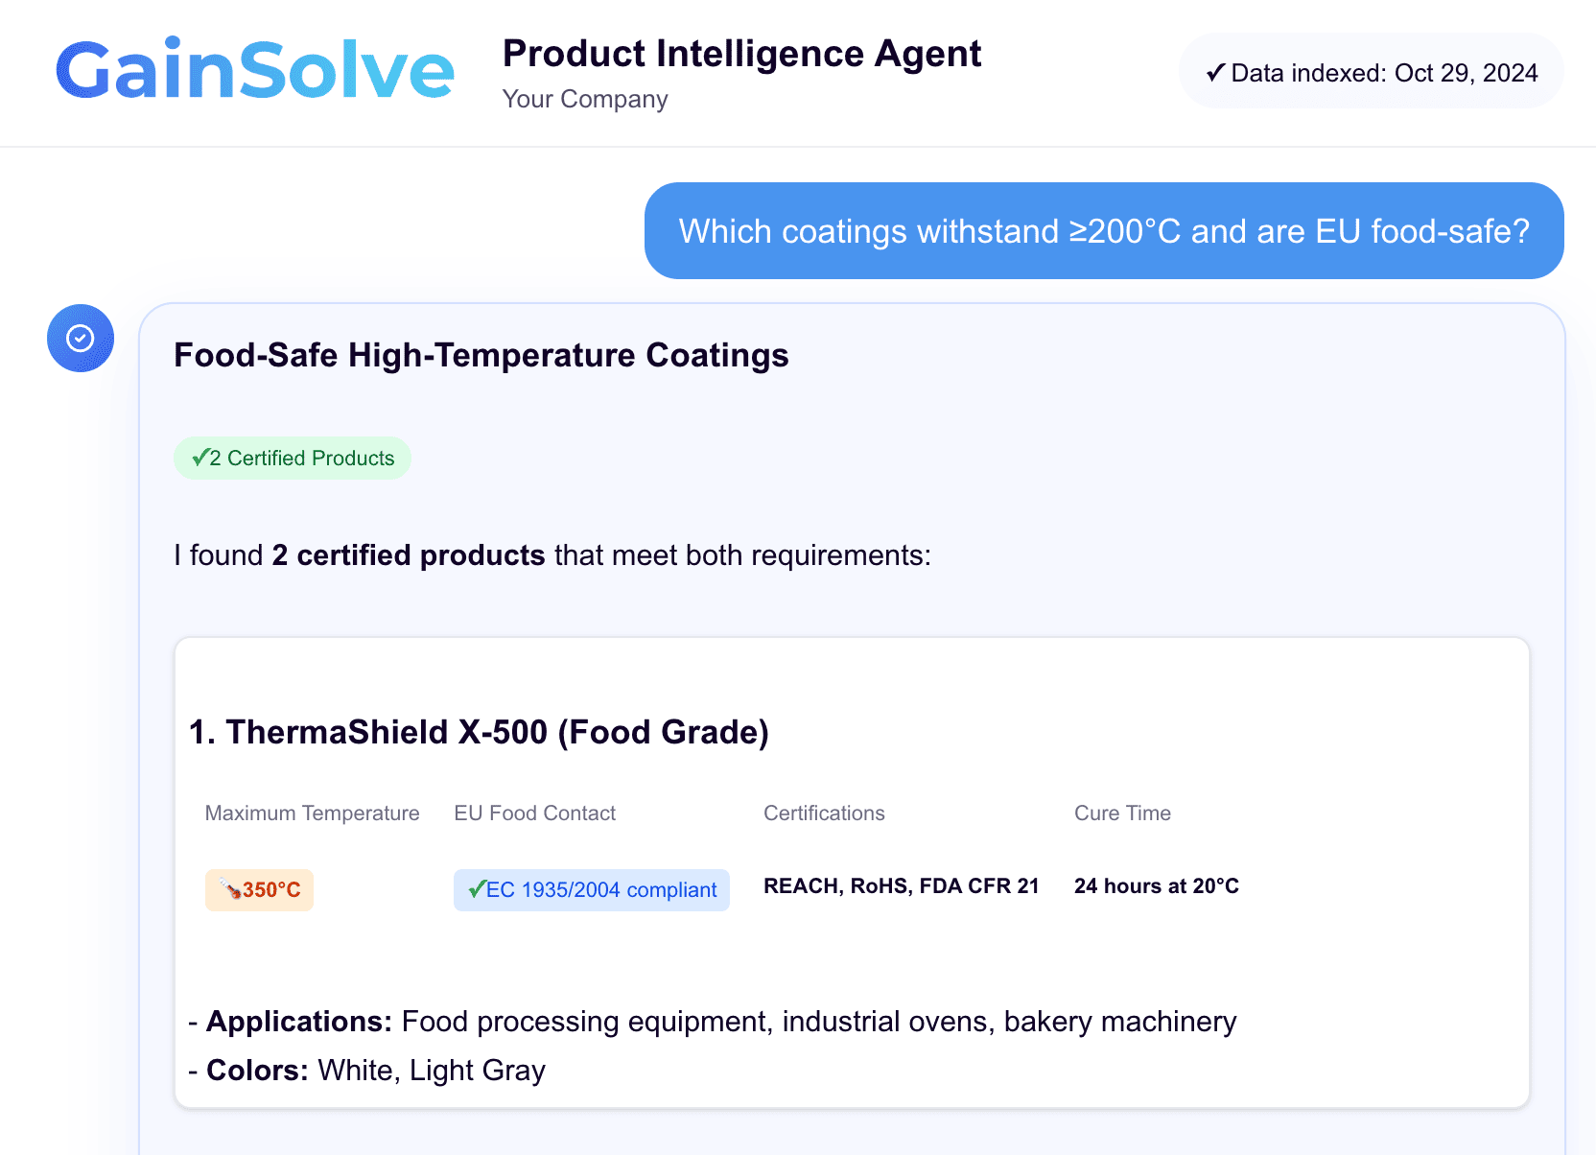This screenshot has width=1596, height=1155.
Task: Click the checkmark in the Data indexed badge
Action: pyautogui.click(x=1215, y=73)
